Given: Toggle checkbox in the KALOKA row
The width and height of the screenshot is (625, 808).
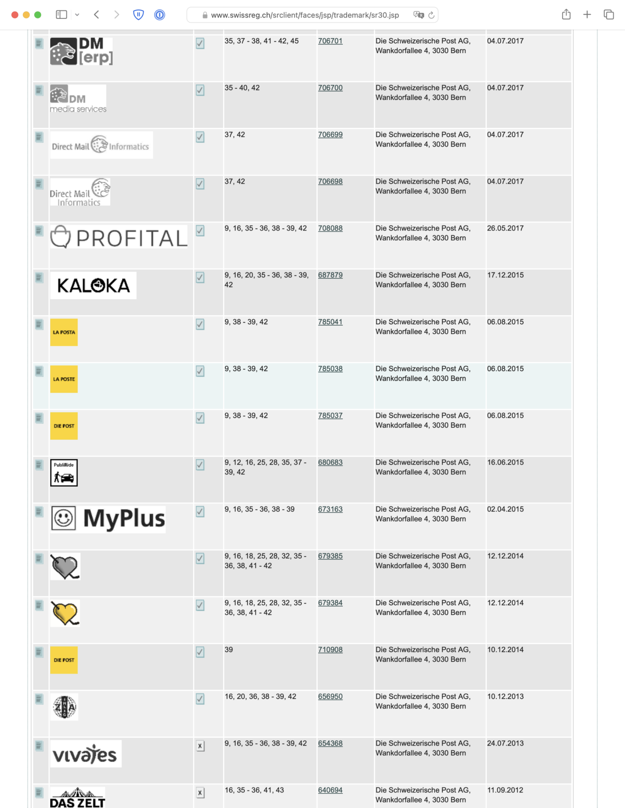Looking at the screenshot, I should point(200,278).
